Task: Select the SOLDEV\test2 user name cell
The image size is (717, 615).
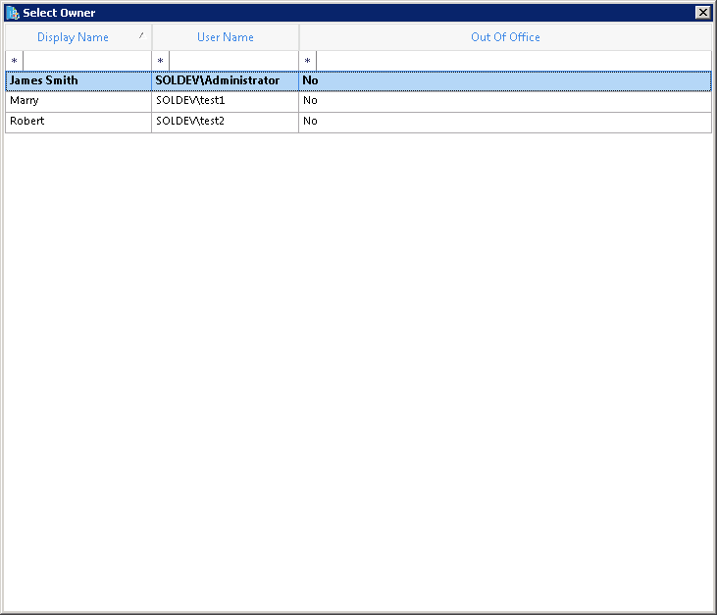Action: (x=225, y=123)
